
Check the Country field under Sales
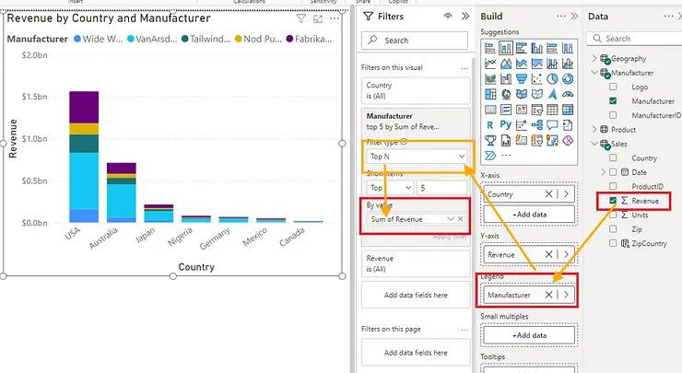(613, 157)
